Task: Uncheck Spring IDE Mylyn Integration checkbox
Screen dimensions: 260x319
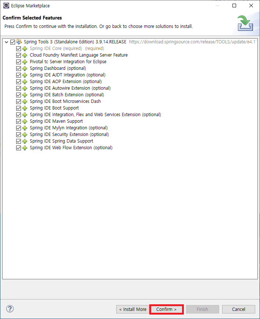Action: [18, 128]
